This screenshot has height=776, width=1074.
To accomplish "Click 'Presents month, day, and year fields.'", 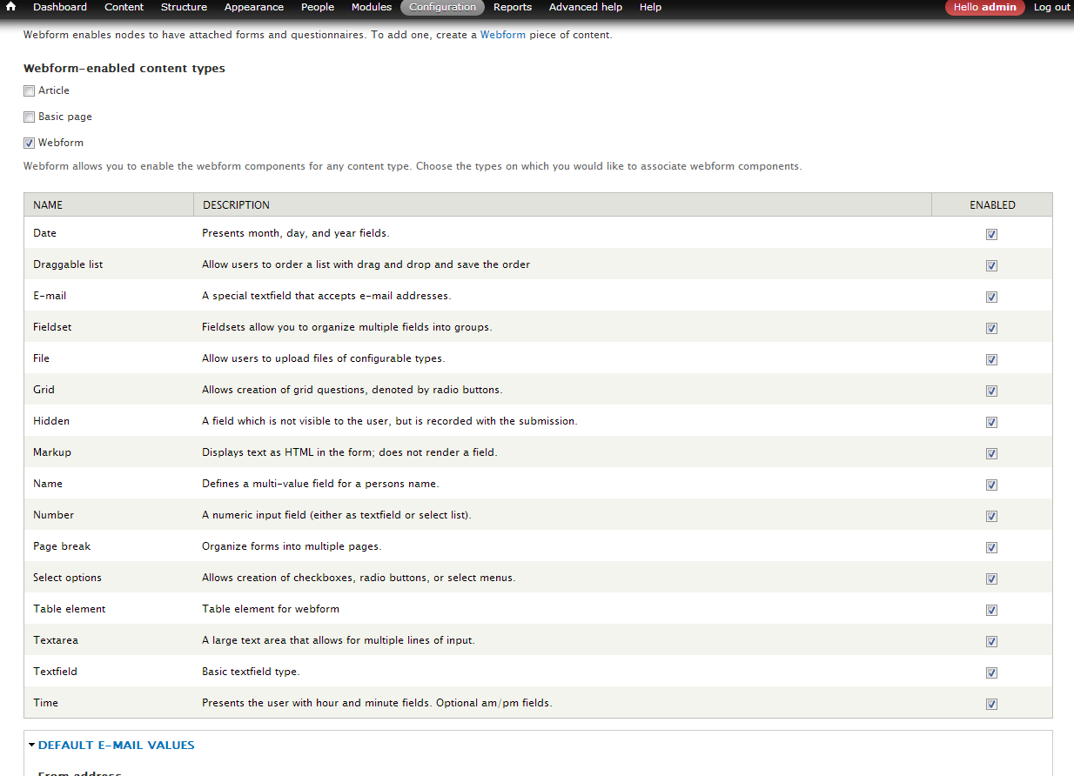I will (296, 233).
